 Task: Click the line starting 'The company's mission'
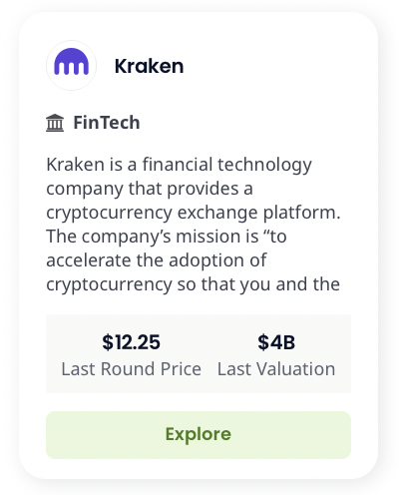point(167,237)
